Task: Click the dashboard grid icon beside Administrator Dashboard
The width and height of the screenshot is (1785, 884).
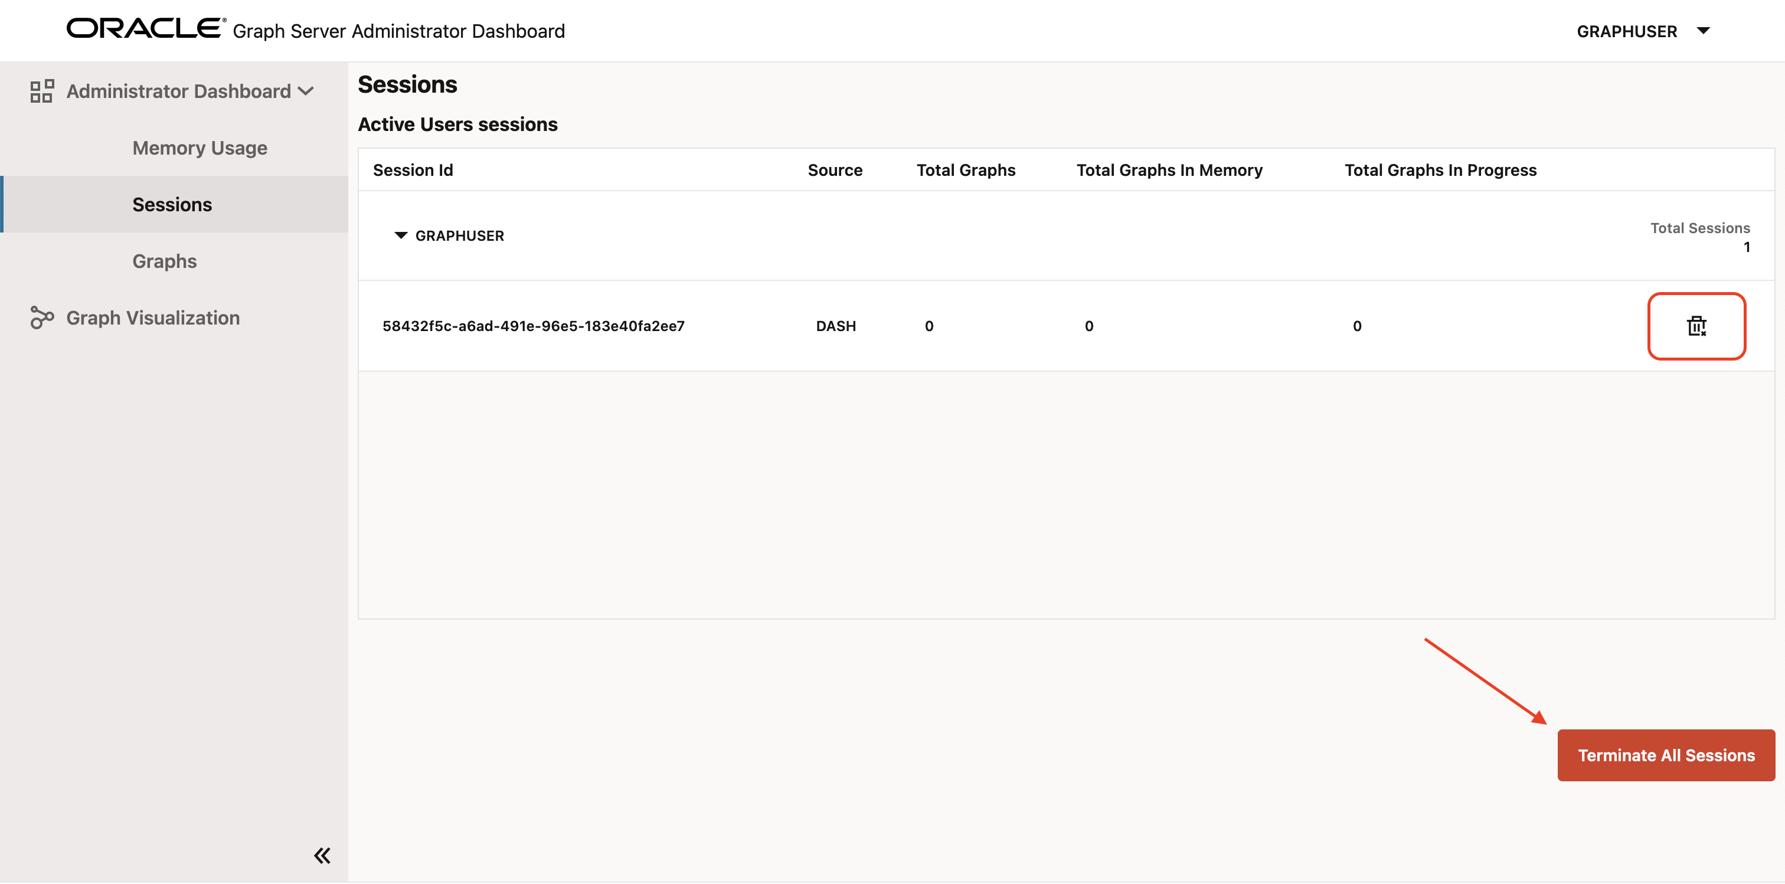Action: click(41, 91)
